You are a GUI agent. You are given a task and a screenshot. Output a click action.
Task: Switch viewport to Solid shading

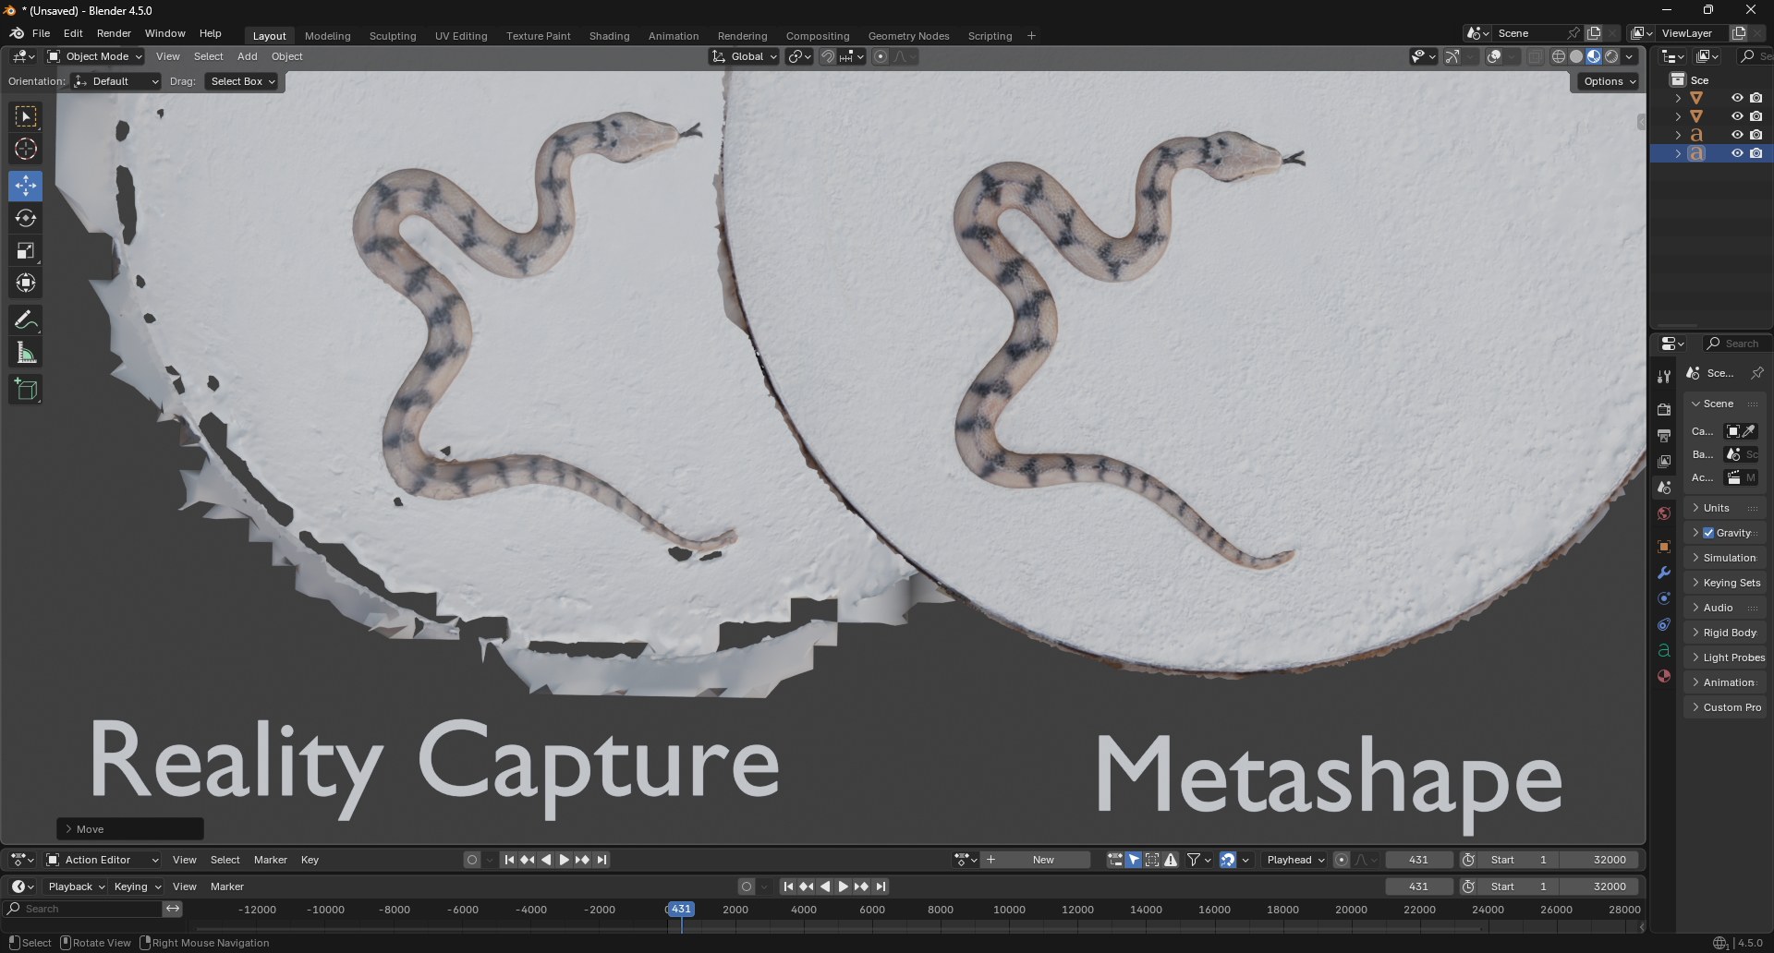coord(1576,56)
